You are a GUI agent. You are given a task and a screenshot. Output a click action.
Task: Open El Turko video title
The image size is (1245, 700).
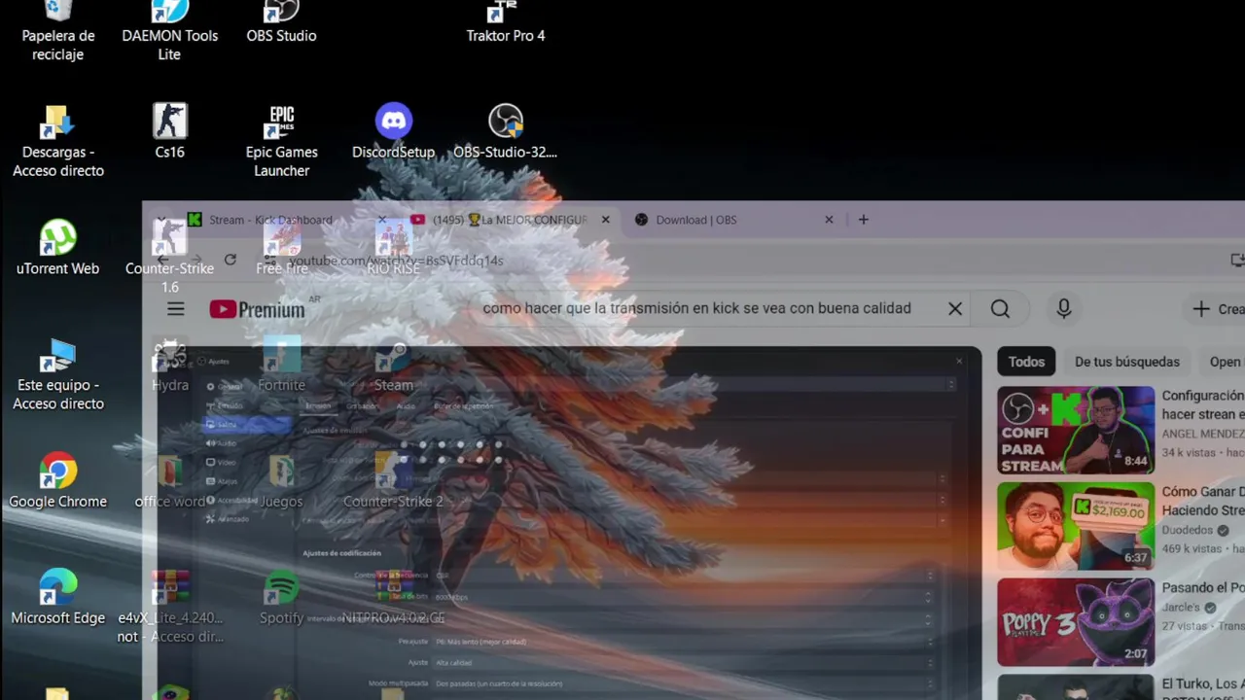point(1203,692)
